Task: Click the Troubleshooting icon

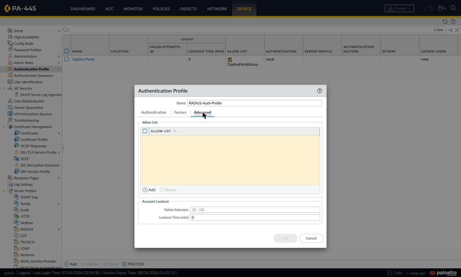Action: pyautogui.click(x=10, y=120)
